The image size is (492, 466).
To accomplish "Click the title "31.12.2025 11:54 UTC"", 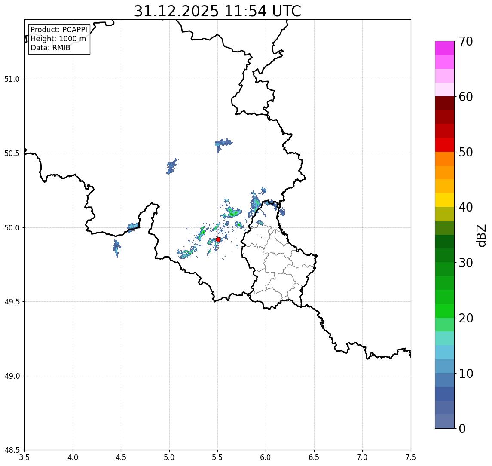I will coord(217,11).
